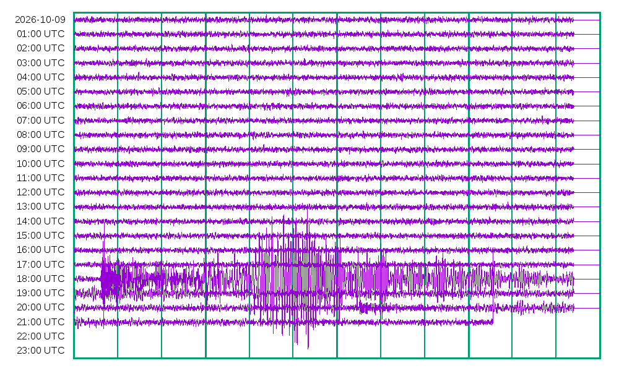
Task: Click the end of the 21:00 UTC trace
Action: tap(493, 322)
